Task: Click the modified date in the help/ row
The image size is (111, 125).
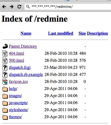Action: point(61,89)
